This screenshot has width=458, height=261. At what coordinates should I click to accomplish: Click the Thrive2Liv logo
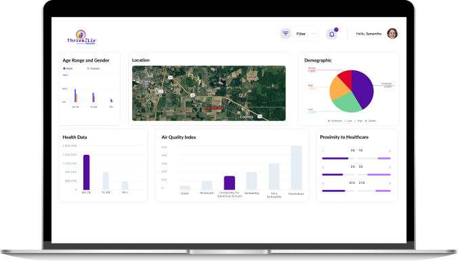pos(81,37)
